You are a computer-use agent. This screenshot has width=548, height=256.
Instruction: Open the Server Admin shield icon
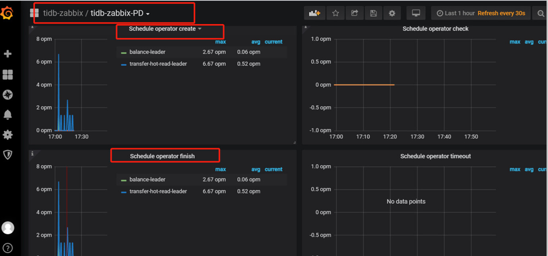pyautogui.click(x=8, y=155)
